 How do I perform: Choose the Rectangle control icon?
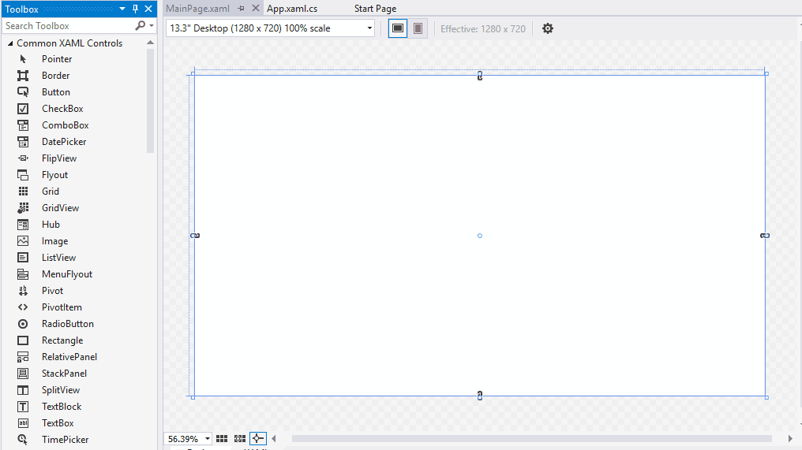pos(23,340)
